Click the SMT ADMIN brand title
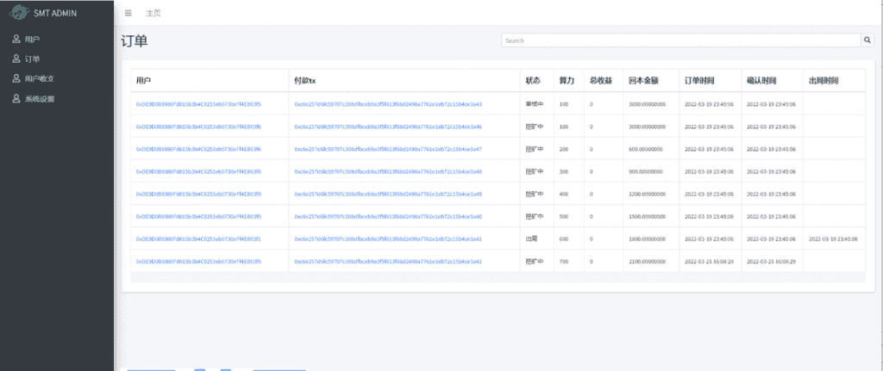Image resolution: width=883 pixels, height=371 pixels. [55, 13]
